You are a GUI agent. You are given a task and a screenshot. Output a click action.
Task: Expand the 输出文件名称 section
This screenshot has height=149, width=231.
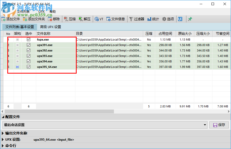click(x=3, y=133)
